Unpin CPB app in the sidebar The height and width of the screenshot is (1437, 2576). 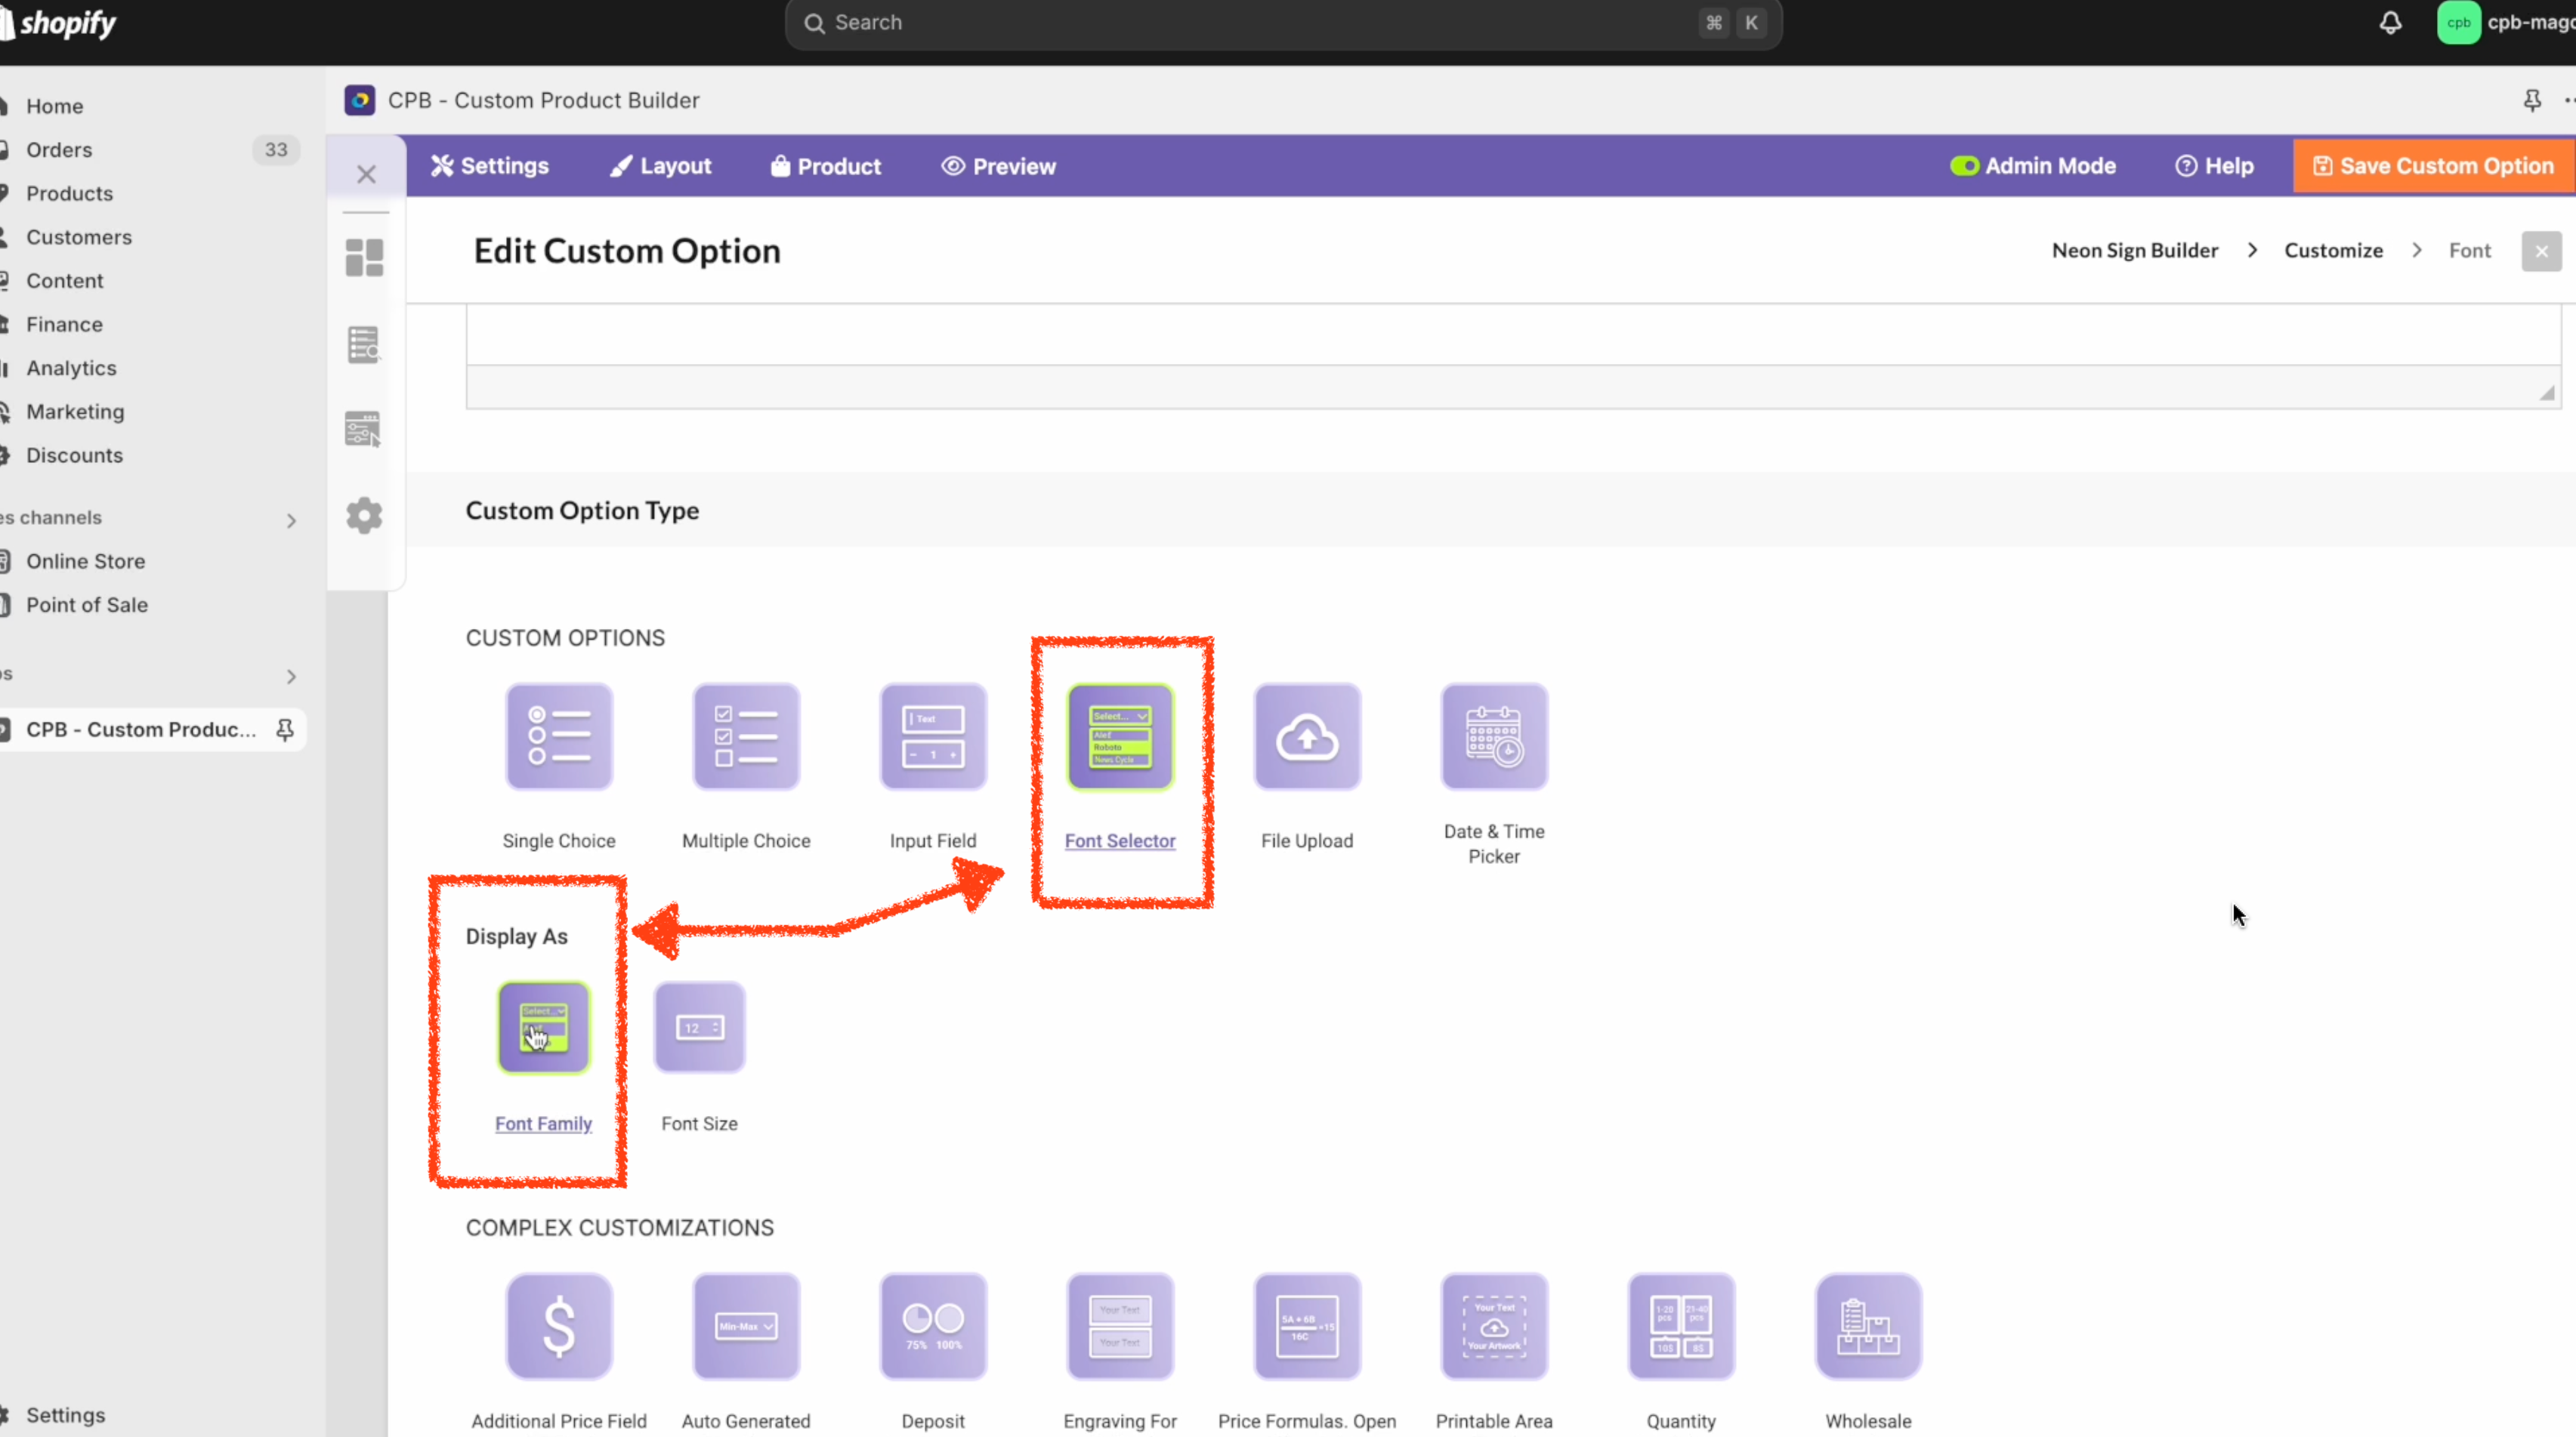[285, 729]
